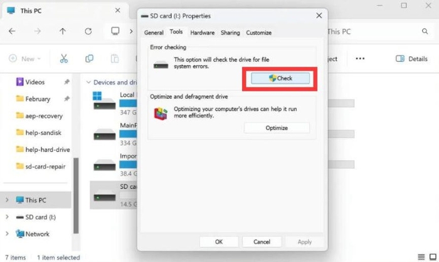Collapse the Devices and drives group

pyautogui.click(x=88, y=83)
